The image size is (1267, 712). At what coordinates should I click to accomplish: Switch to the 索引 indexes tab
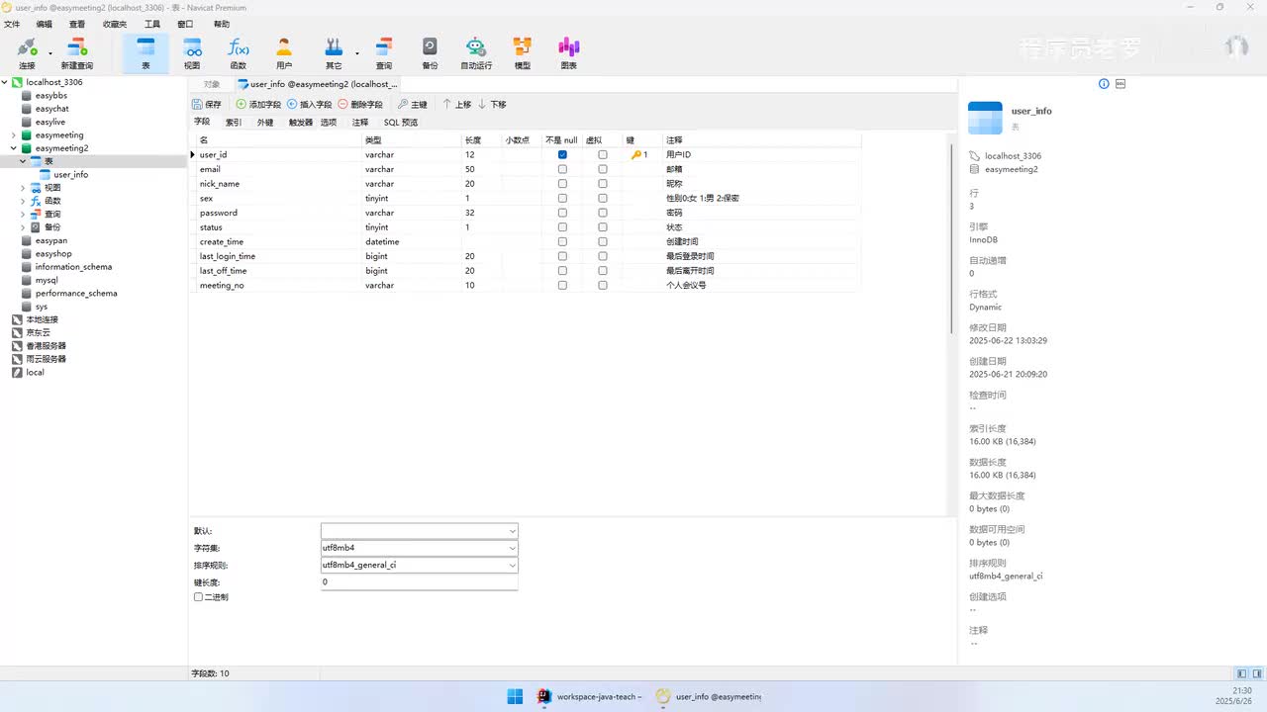coord(234,123)
